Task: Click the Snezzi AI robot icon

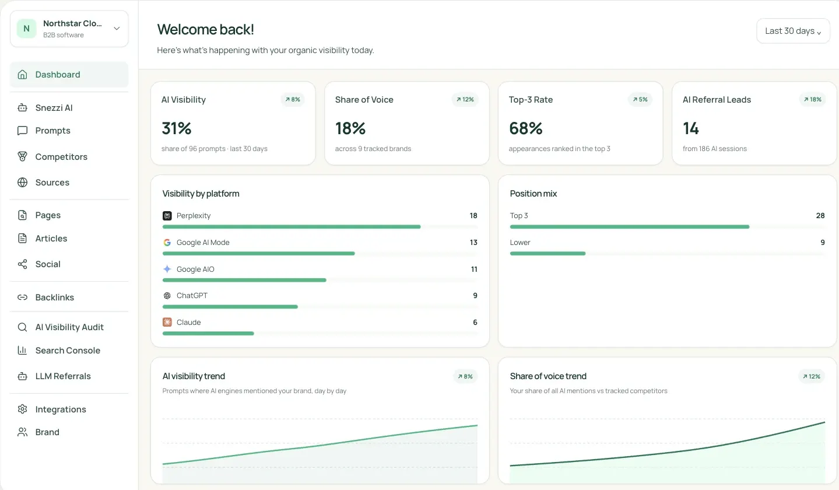Action: click(22, 108)
